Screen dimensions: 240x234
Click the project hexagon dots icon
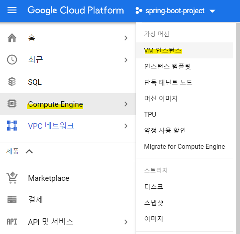point(139,10)
